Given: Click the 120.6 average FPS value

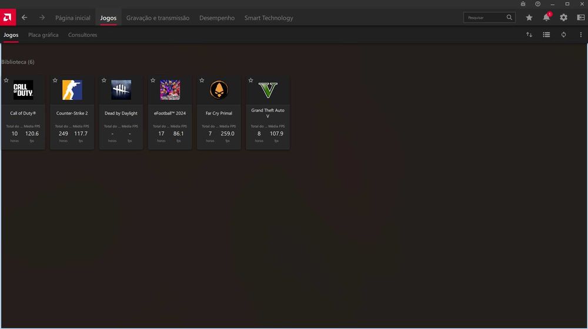Looking at the screenshot, I should point(32,133).
